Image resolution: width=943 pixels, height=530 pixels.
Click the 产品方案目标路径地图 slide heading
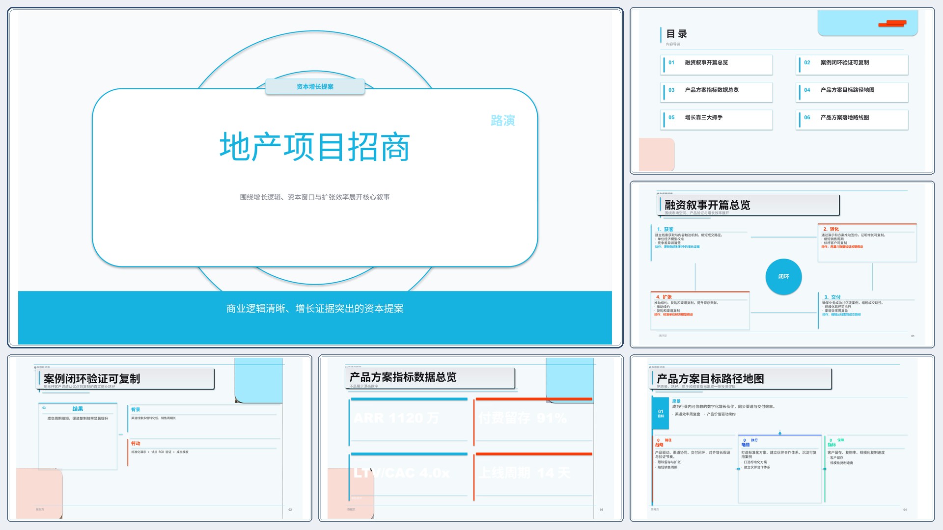pyautogui.click(x=710, y=379)
